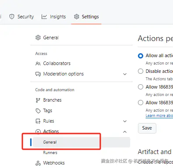Click the Security shield icon
This screenshot has height=168, width=173.
point(12,17)
